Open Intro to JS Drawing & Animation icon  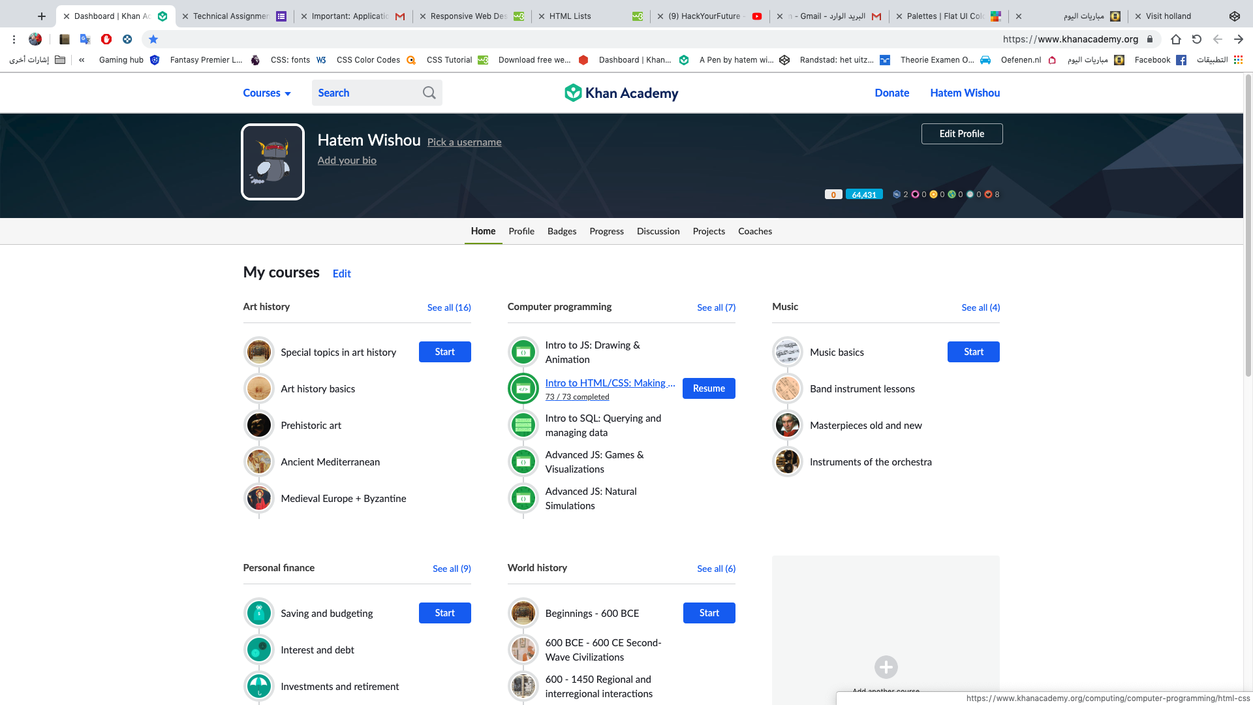tap(523, 352)
